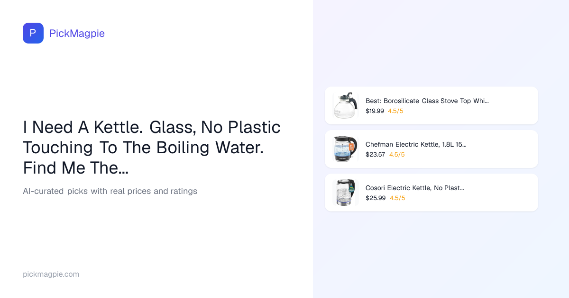
Task: Click the $19.99 price label
Action: tap(375, 111)
